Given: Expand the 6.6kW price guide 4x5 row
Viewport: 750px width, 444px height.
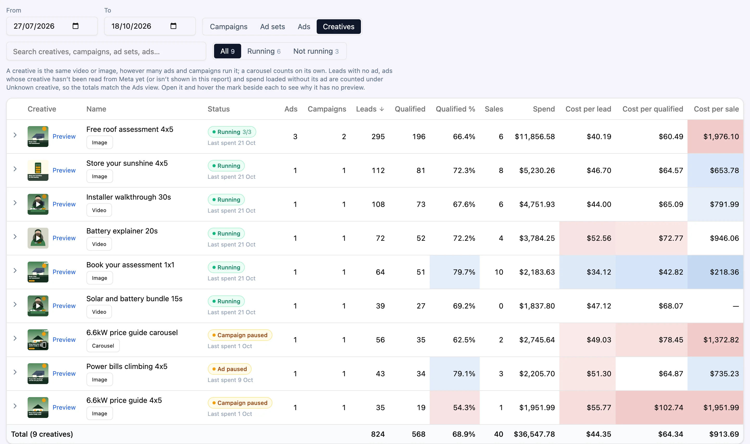Looking at the screenshot, I should (x=15, y=406).
